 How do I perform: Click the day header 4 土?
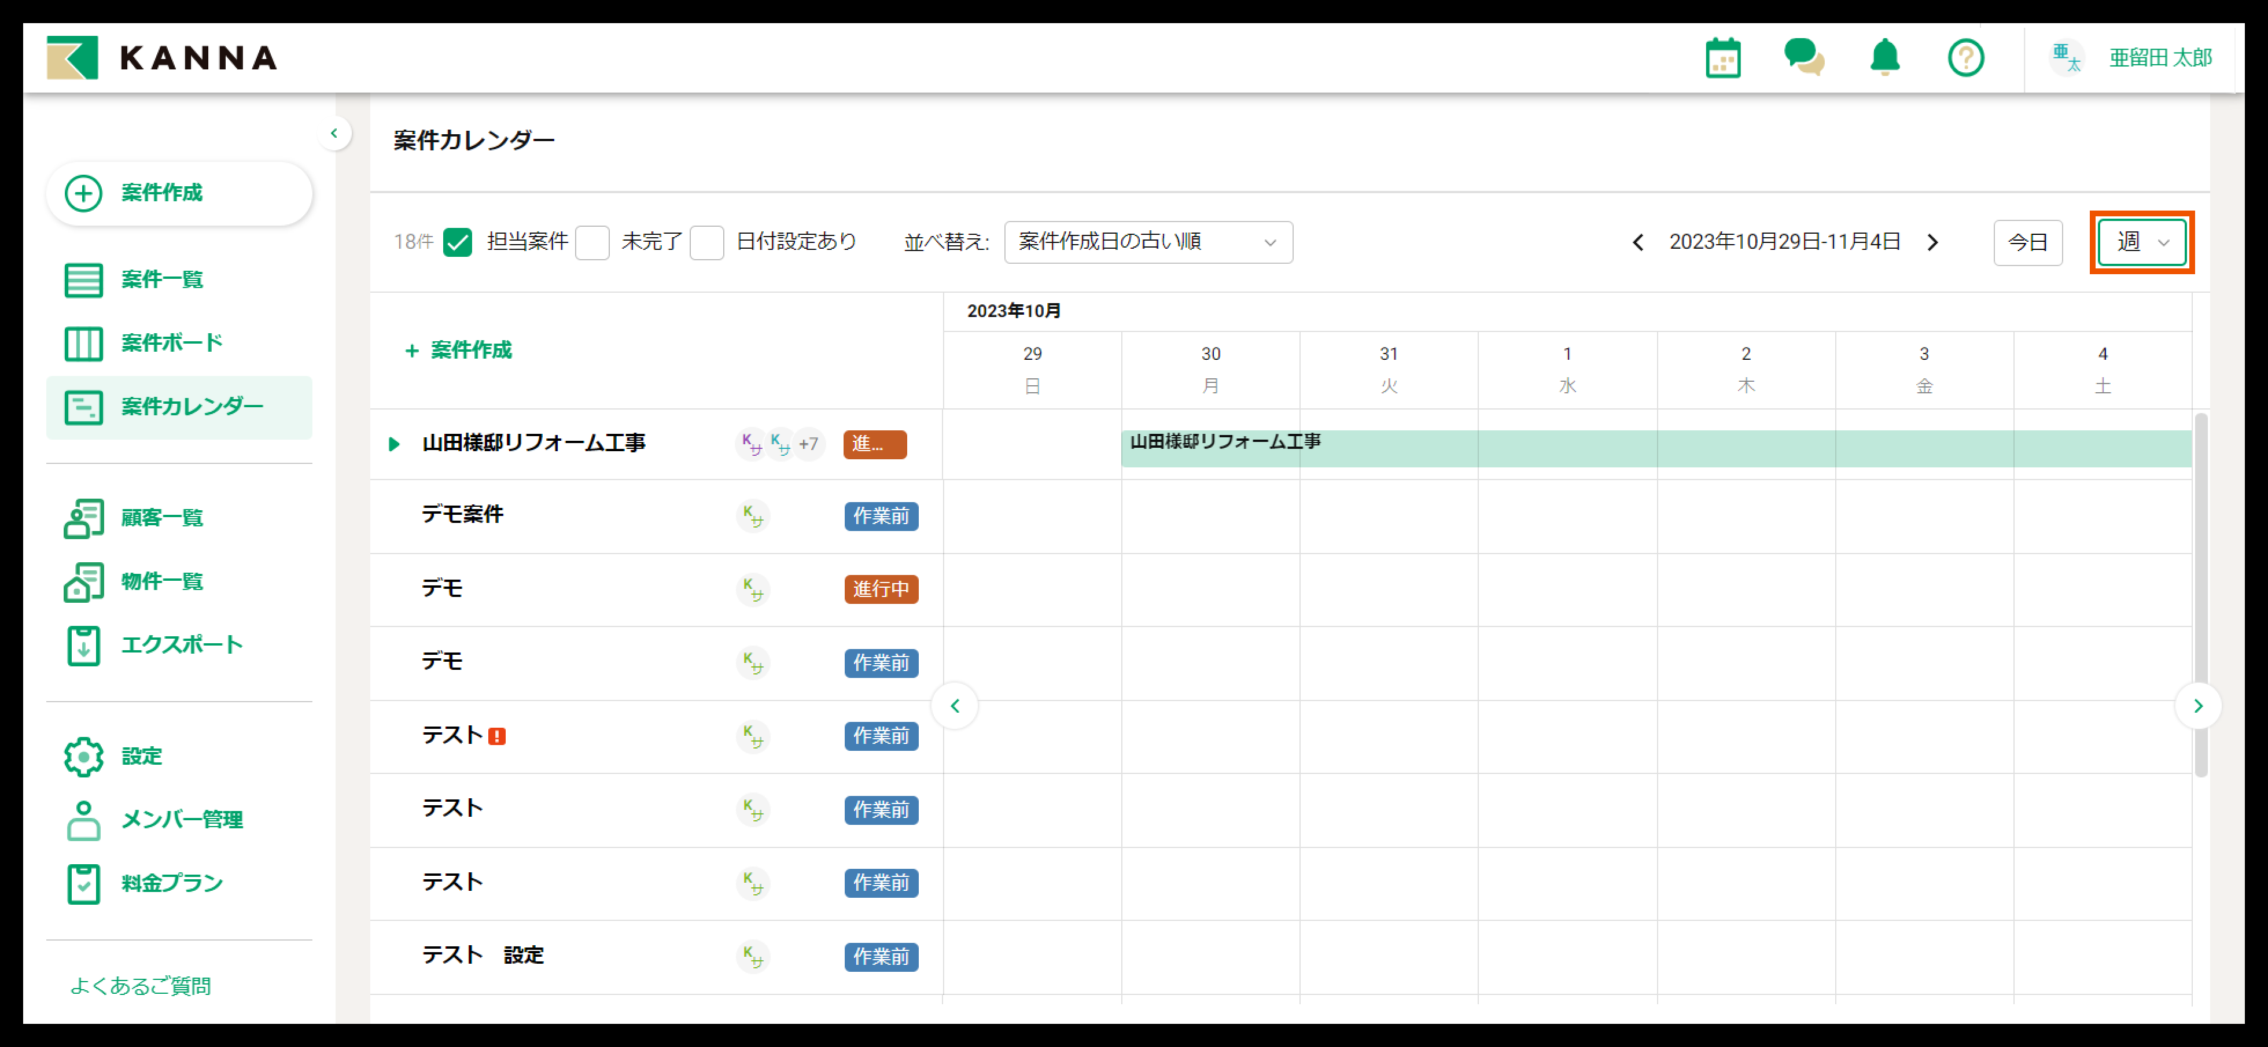tap(2103, 370)
